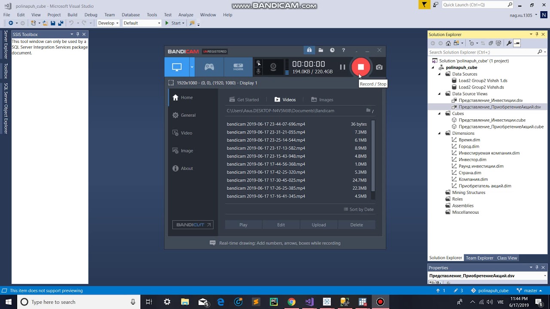Image resolution: width=550 pixels, height=309 pixels.
Task: Switch to Team Explorer tab
Action: tap(480, 258)
